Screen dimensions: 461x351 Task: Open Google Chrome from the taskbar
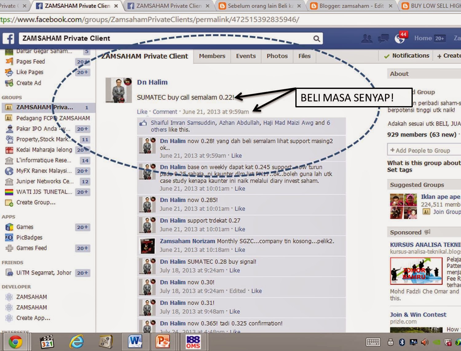click(x=15, y=342)
